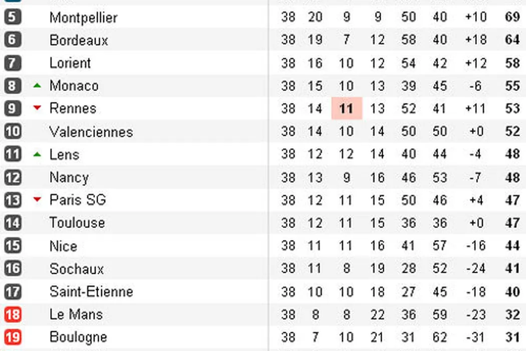This screenshot has height=351, width=526.
Task: Go to the Saint-Etienne team page
Action: click(91, 291)
